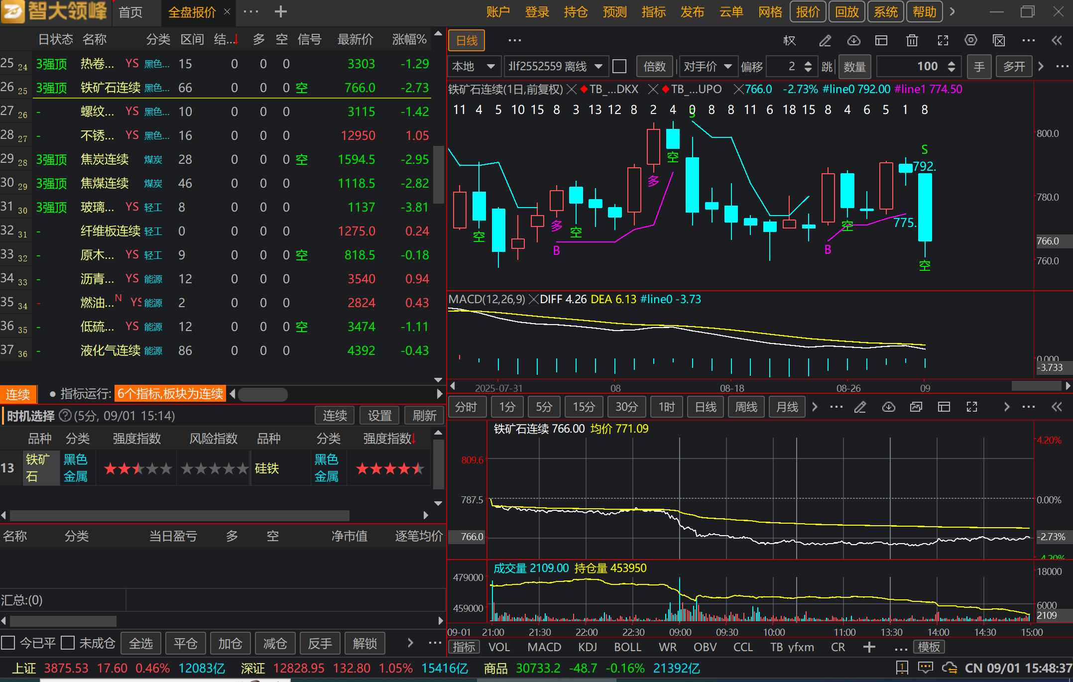This screenshot has height=682, width=1073.
Task: Select the 15分 period tab on lower chart
Action: 584,407
